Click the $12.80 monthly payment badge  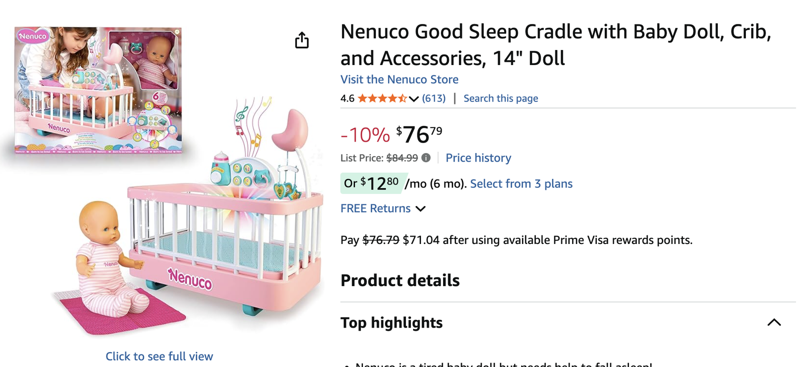click(x=373, y=183)
